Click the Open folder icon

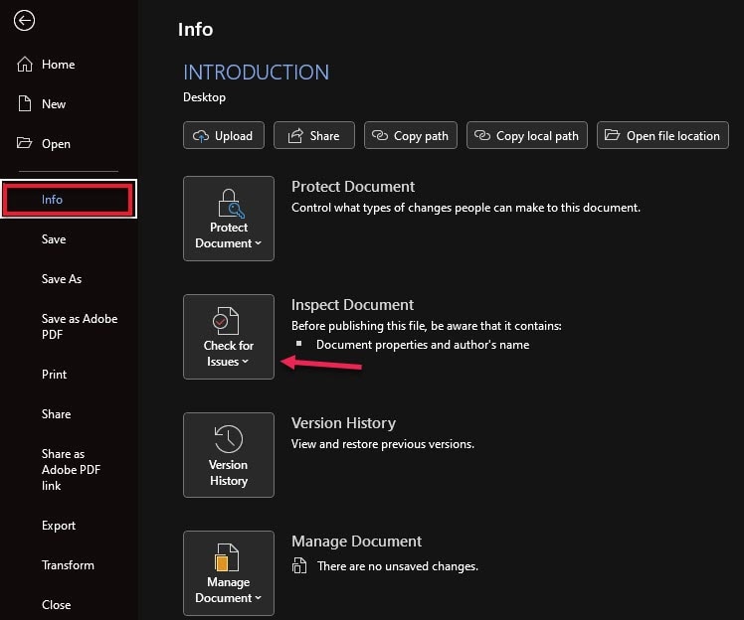pyautogui.click(x=26, y=144)
